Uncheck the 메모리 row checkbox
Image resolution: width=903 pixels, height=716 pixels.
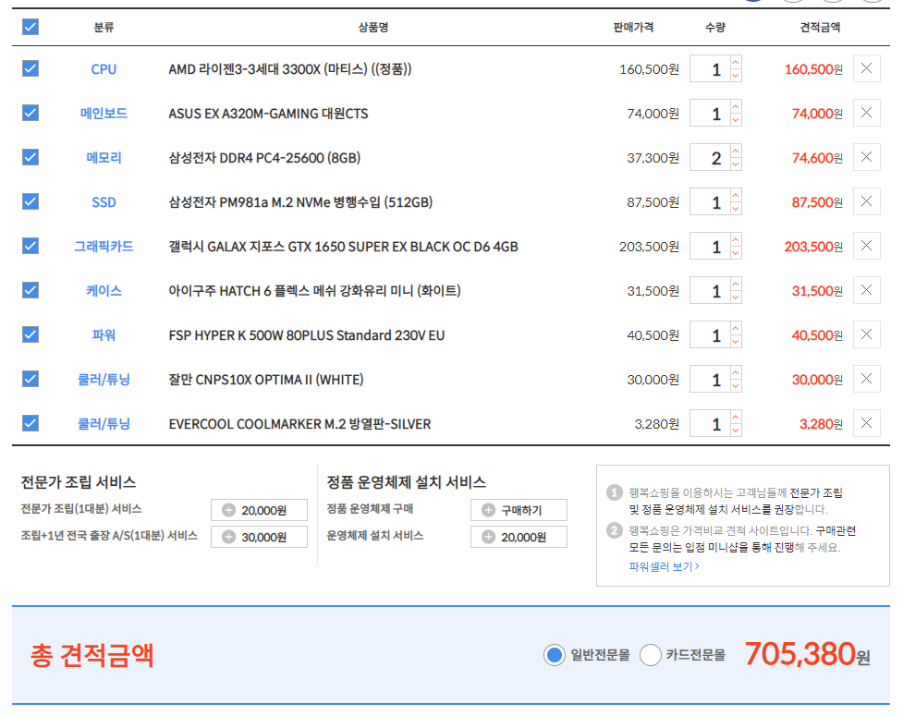(31, 158)
